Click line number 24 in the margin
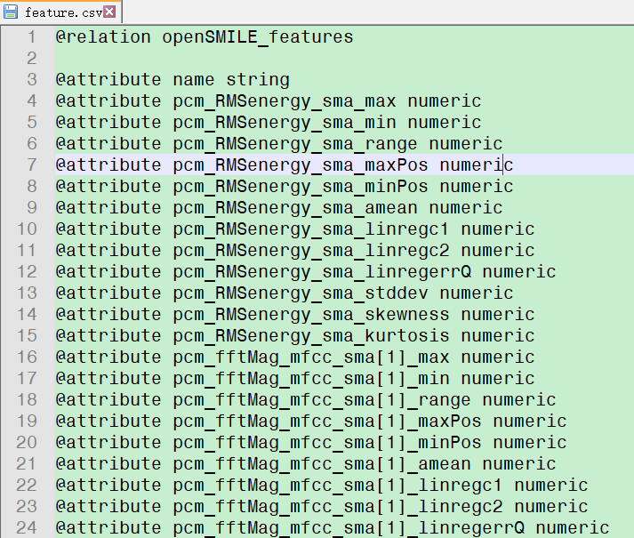Image resolution: width=634 pixels, height=538 pixels. 27,527
